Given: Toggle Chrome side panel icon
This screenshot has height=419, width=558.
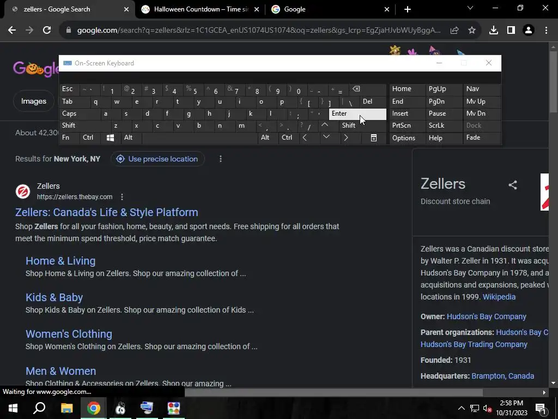Looking at the screenshot, I should click(x=511, y=31).
